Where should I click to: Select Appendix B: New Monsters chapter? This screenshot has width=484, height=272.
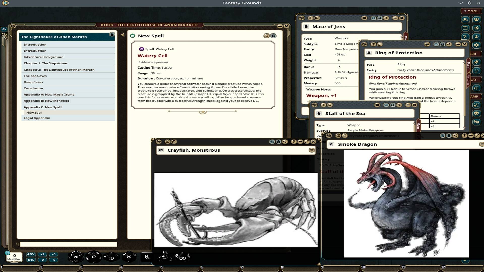click(46, 101)
